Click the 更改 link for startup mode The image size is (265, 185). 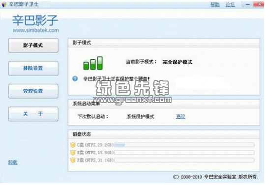[x=180, y=116]
